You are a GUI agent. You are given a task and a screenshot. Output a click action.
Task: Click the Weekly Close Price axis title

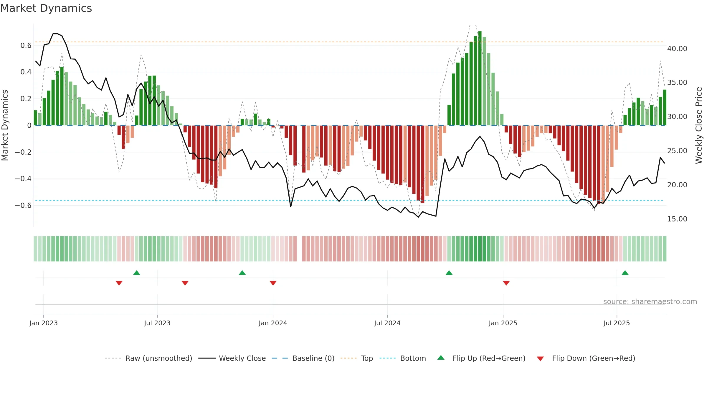coord(699,125)
